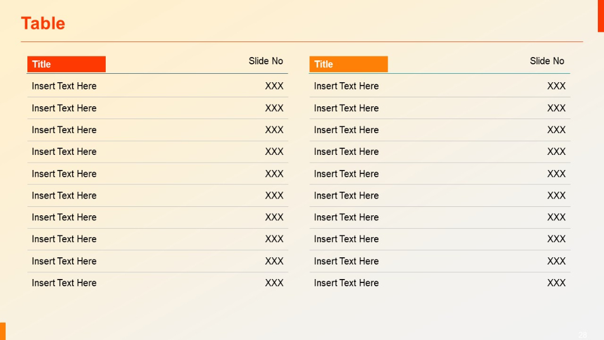Select the slide heading 'Table'
The height and width of the screenshot is (340, 604).
pyautogui.click(x=43, y=23)
